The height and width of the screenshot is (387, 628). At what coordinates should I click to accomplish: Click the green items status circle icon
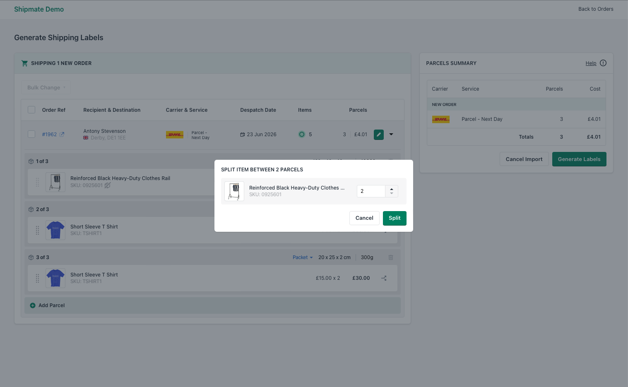302,134
